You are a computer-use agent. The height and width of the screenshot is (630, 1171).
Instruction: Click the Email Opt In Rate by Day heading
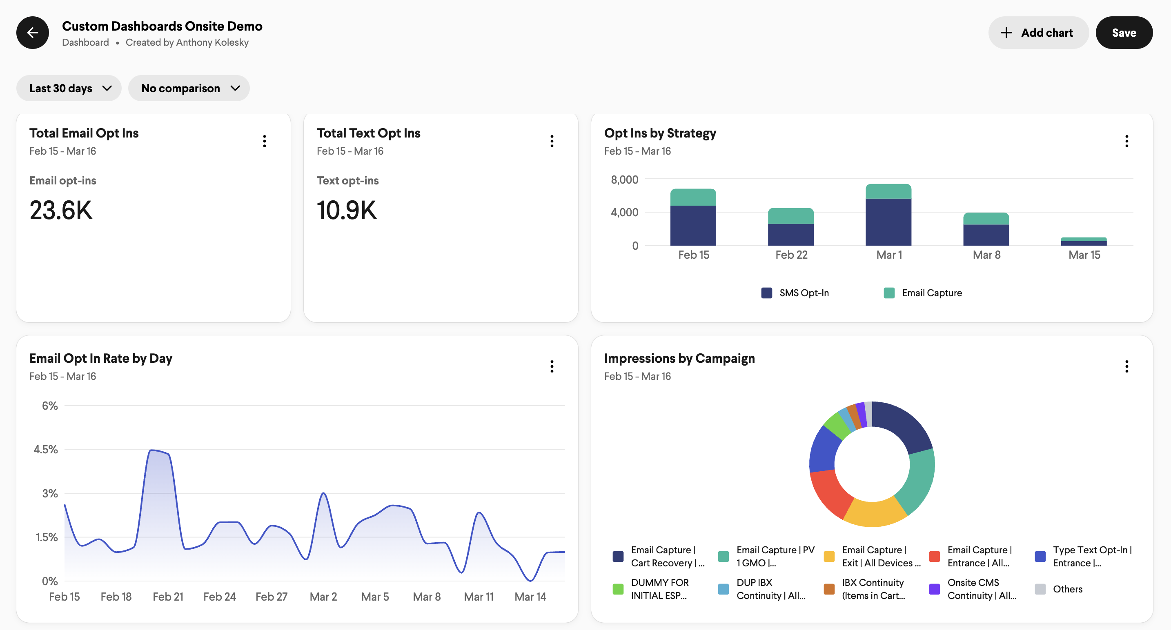coord(101,358)
